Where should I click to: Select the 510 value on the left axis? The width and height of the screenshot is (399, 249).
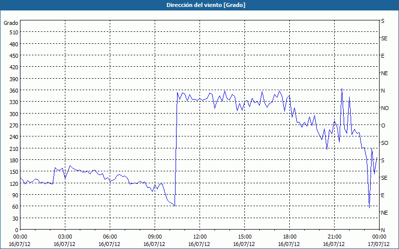tap(14, 32)
